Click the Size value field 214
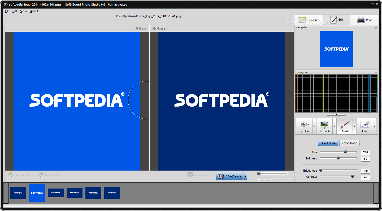This screenshot has width=382, height=211. tap(365, 153)
